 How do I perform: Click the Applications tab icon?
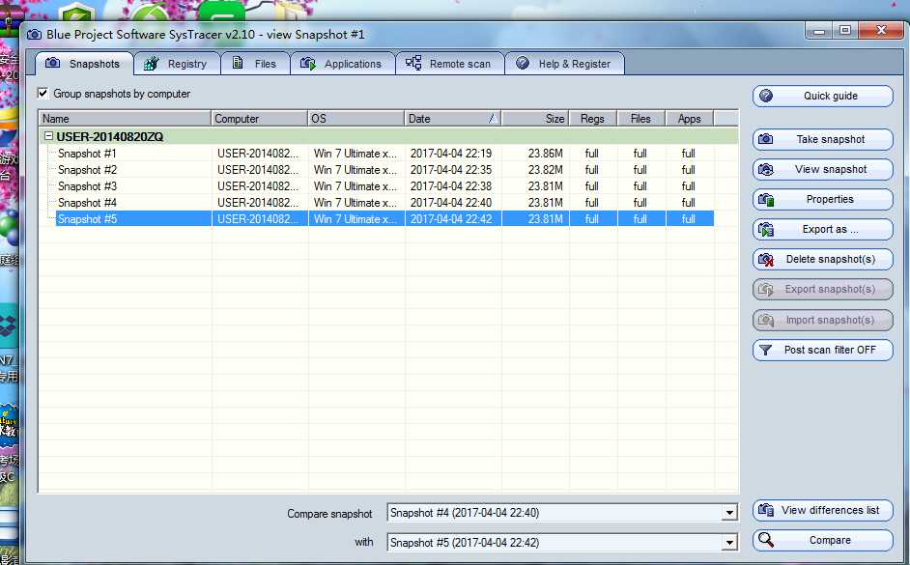[307, 63]
